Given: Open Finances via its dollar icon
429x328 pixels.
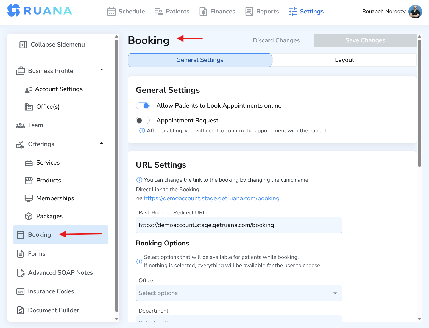Looking at the screenshot, I should [203, 12].
